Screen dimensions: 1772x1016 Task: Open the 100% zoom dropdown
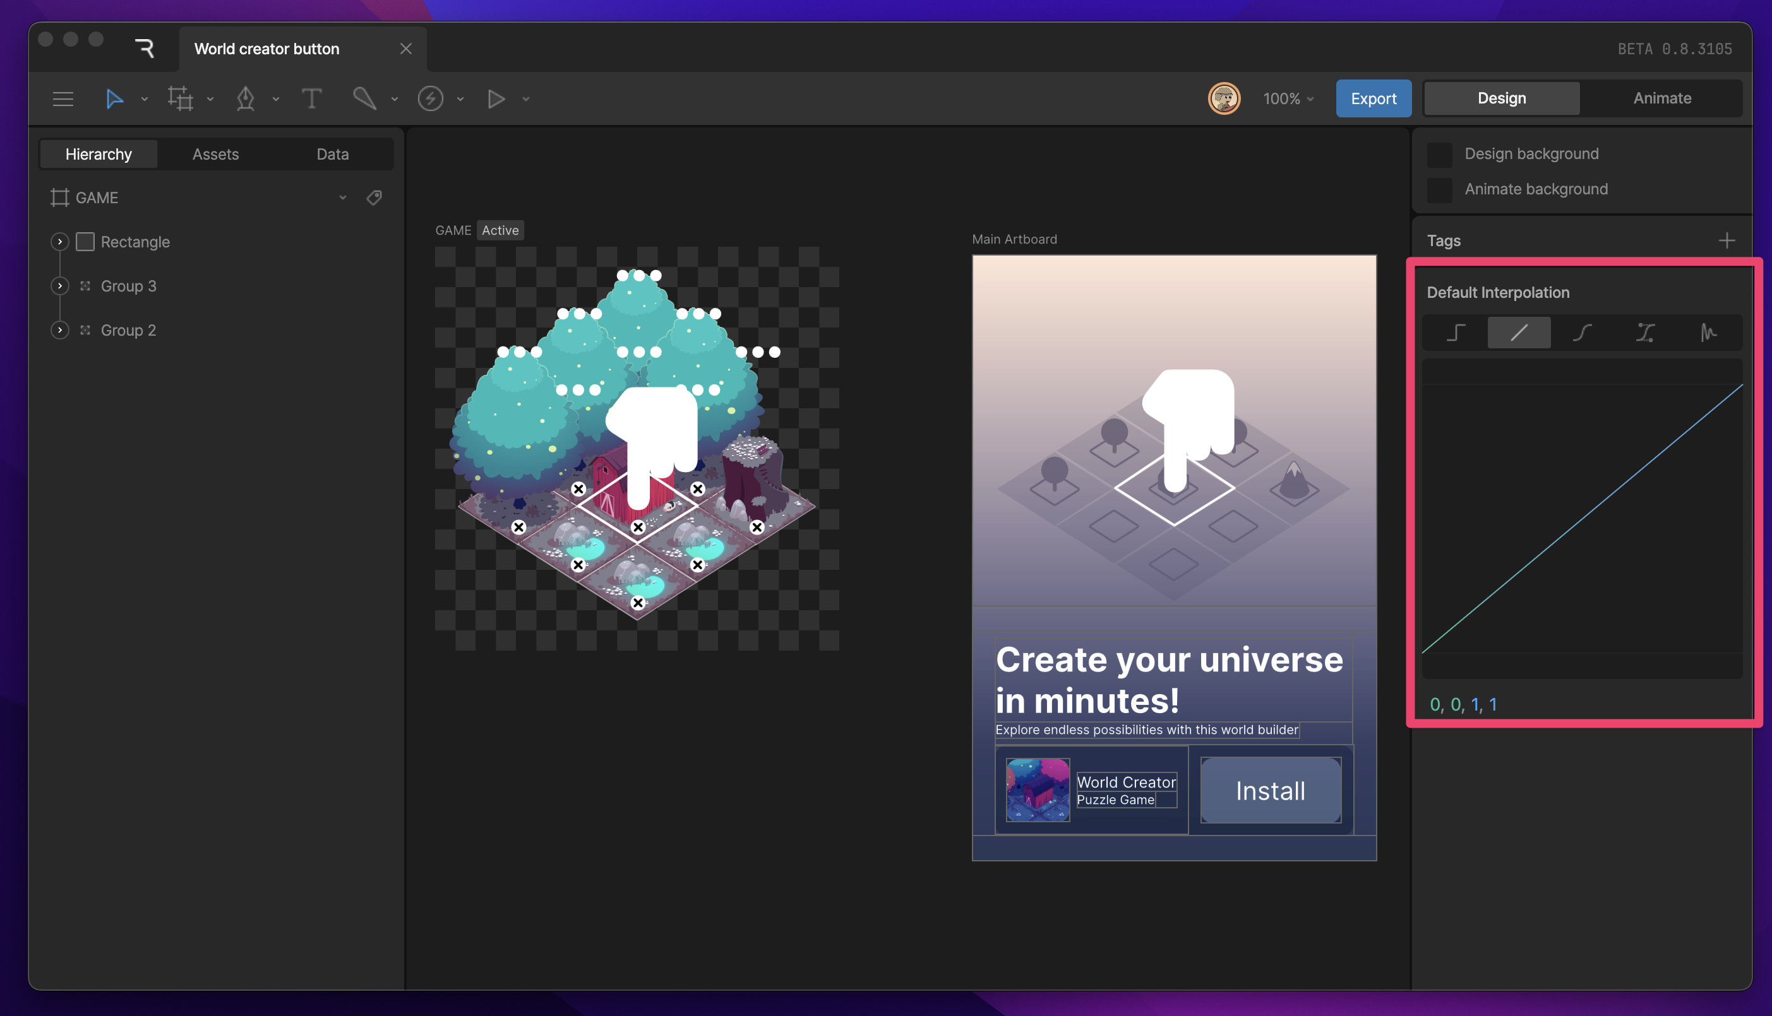pos(1288,98)
